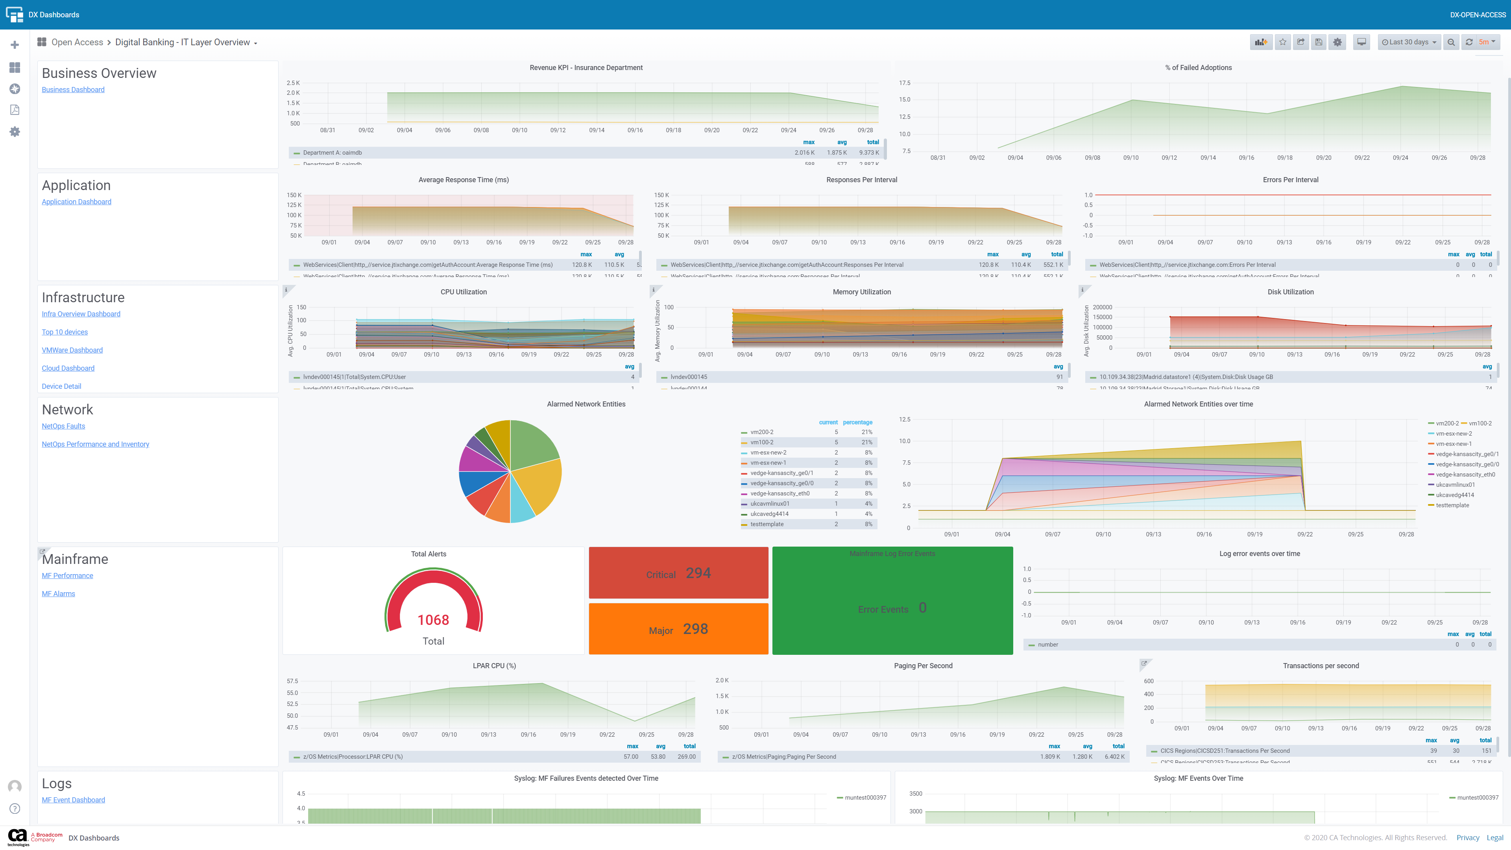Toggle the vm200-2 series in network legend

(761, 432)
